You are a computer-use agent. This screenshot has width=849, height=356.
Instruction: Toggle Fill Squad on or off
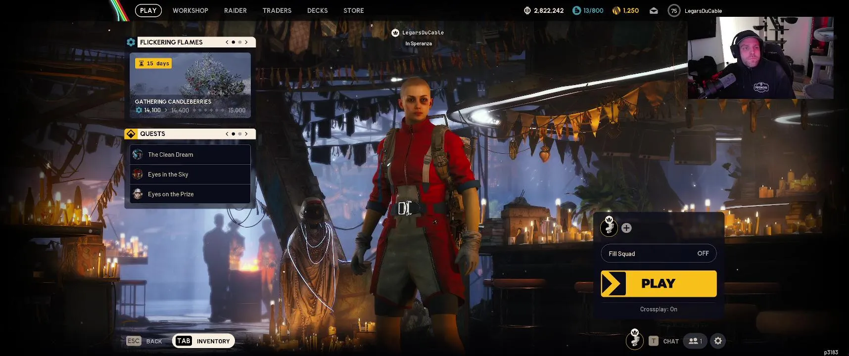pyautogui.click(x=659, y=253)
